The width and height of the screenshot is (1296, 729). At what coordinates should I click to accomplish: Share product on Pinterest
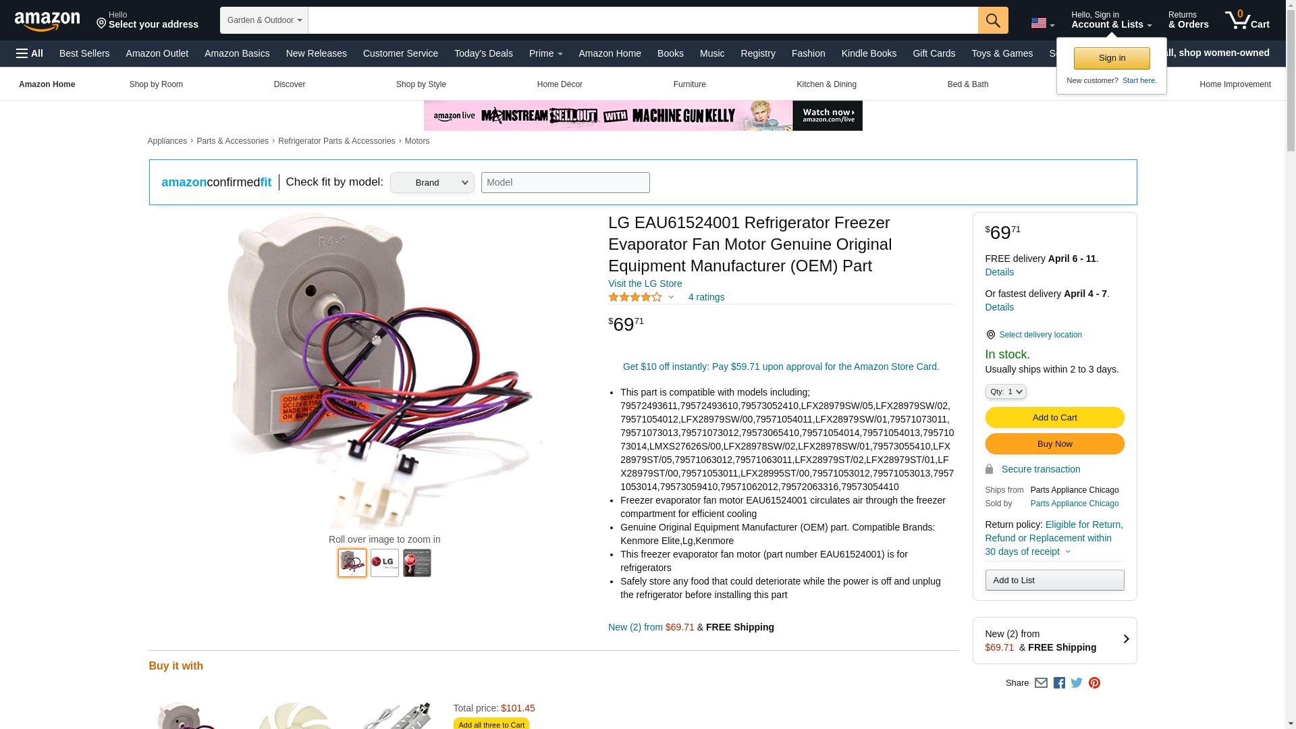click(1094, 683)
